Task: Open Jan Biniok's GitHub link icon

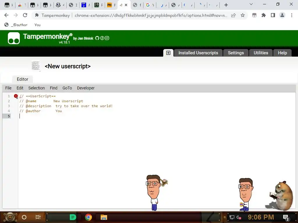Action: pos(97,38)
